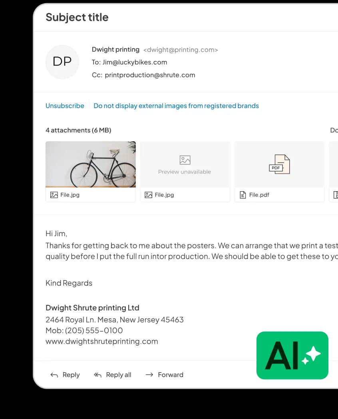Click Cc address printproduction@shrute.com
Image resolution: width=338 pixels, height=419 pixels.
(150, 75)
